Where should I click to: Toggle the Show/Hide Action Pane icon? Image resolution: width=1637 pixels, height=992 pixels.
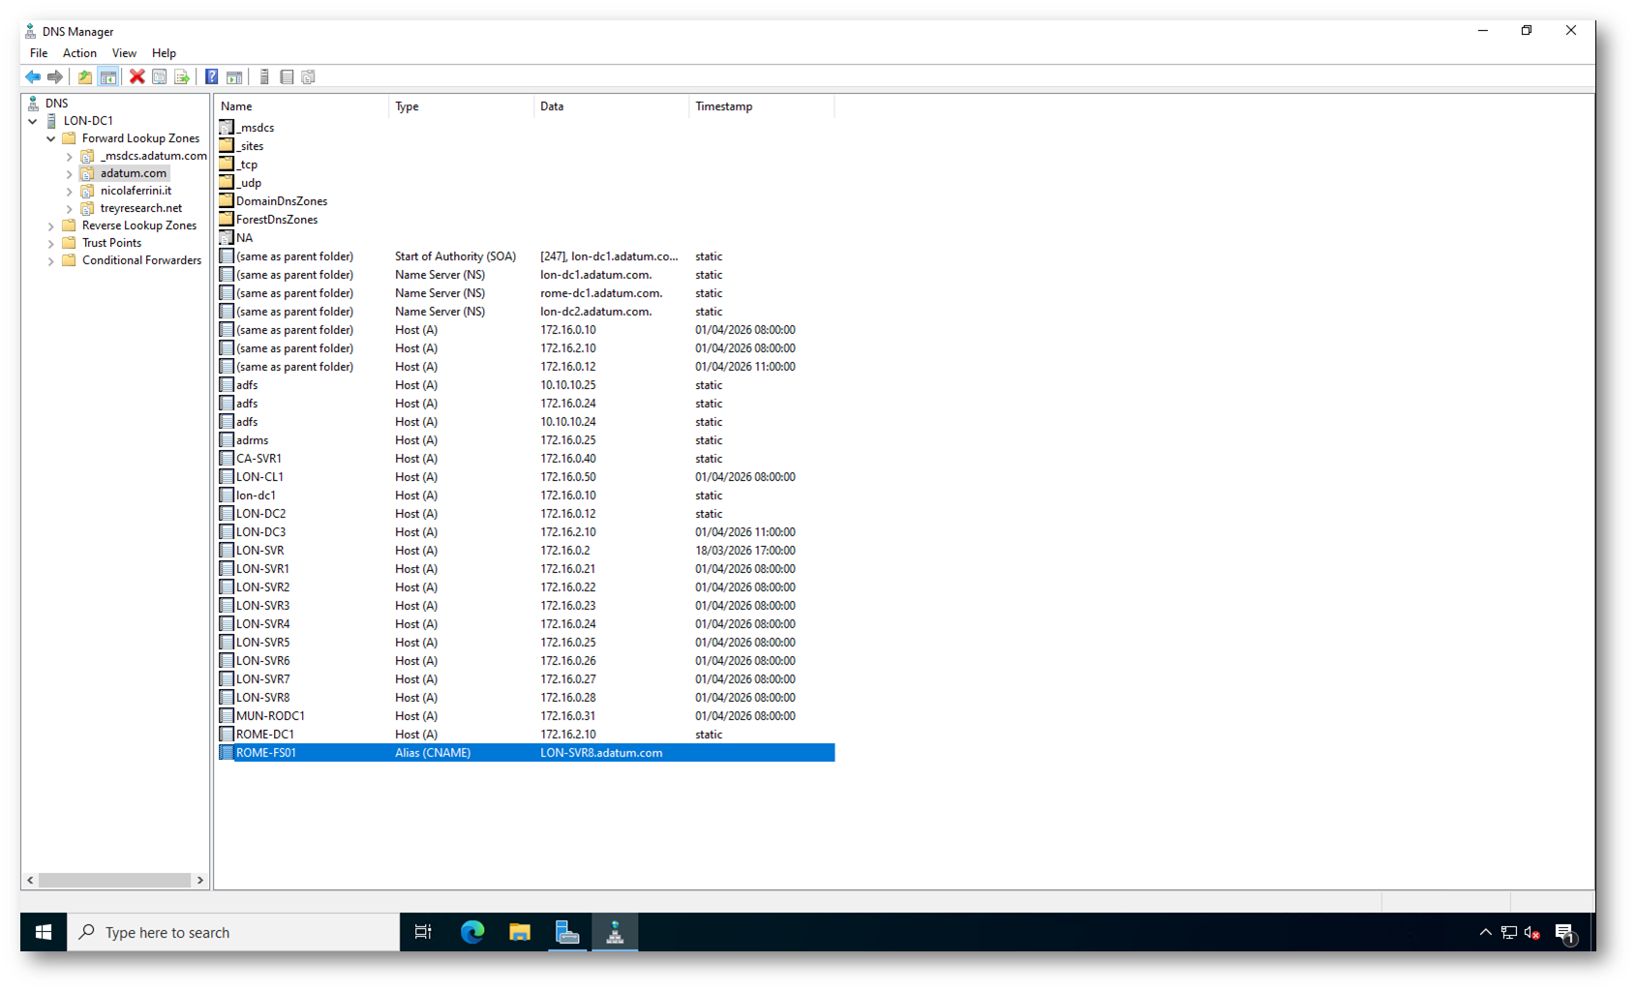[234, 77]
